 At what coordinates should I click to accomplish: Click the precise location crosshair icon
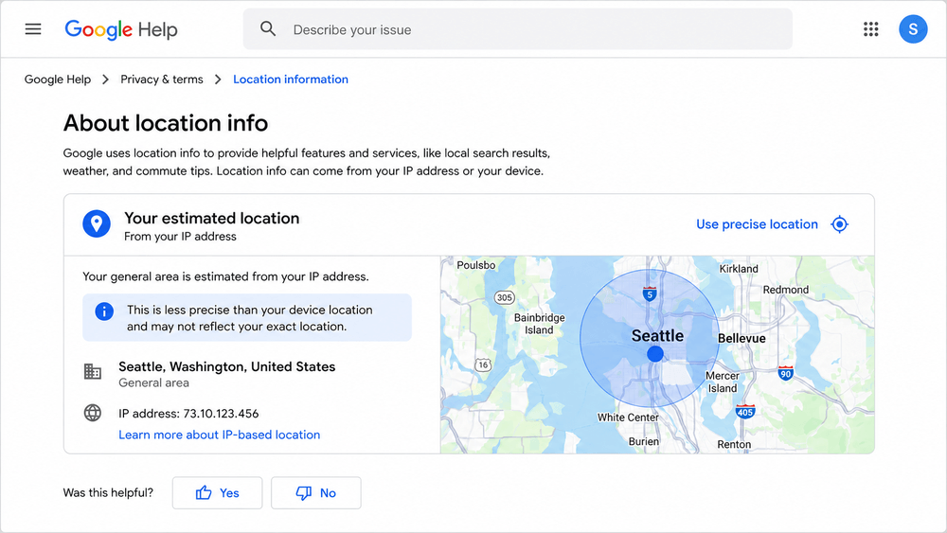click(x=839, y=224)
